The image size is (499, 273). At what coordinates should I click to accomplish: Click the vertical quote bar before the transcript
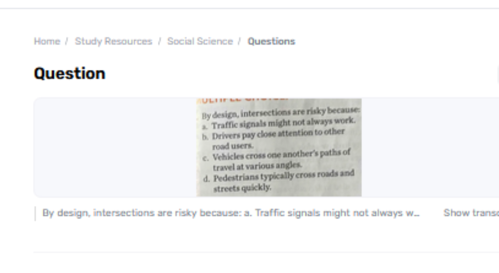click(35, 213)
